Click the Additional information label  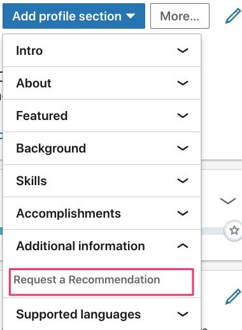(81, 246)
